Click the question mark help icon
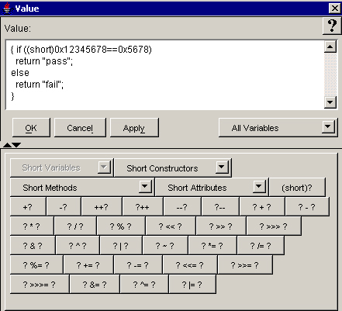Viewport: 342px width, 311px height. pyautogui.click(x=332, y=26)
